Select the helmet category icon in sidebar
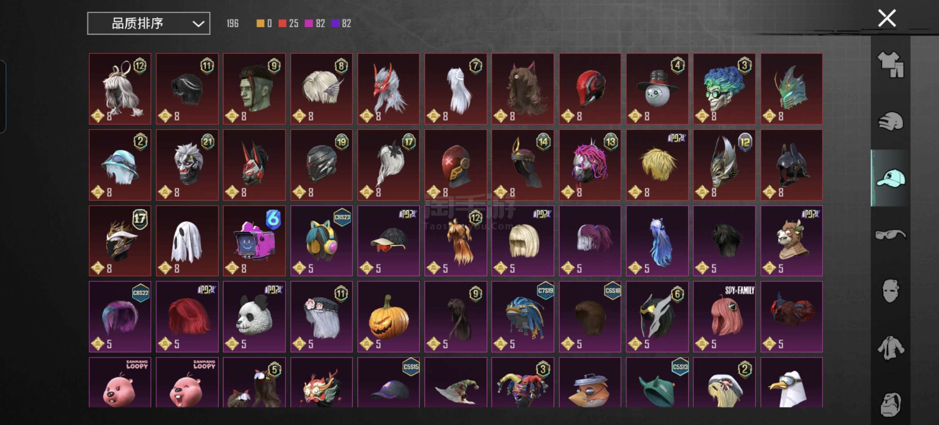This screenshot has width=939, height=425. click(x=890, y=121)
